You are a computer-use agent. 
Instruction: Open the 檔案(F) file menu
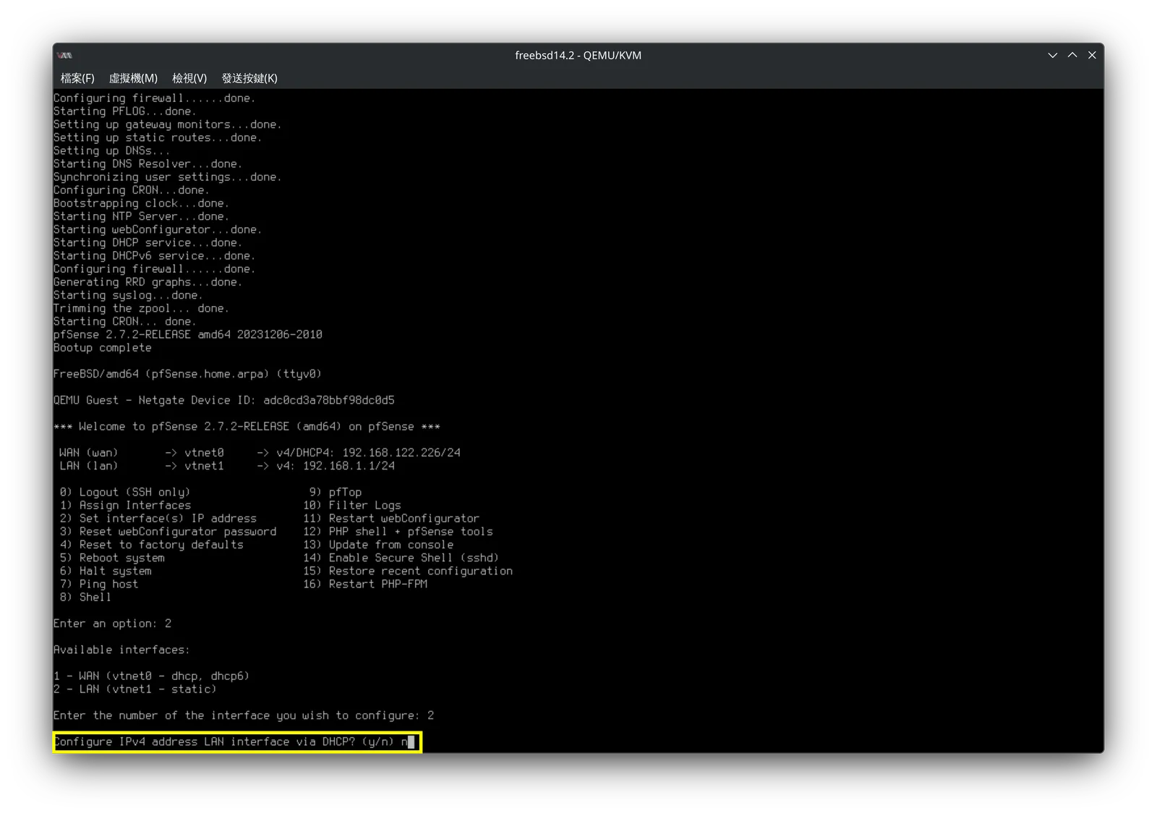77,78
